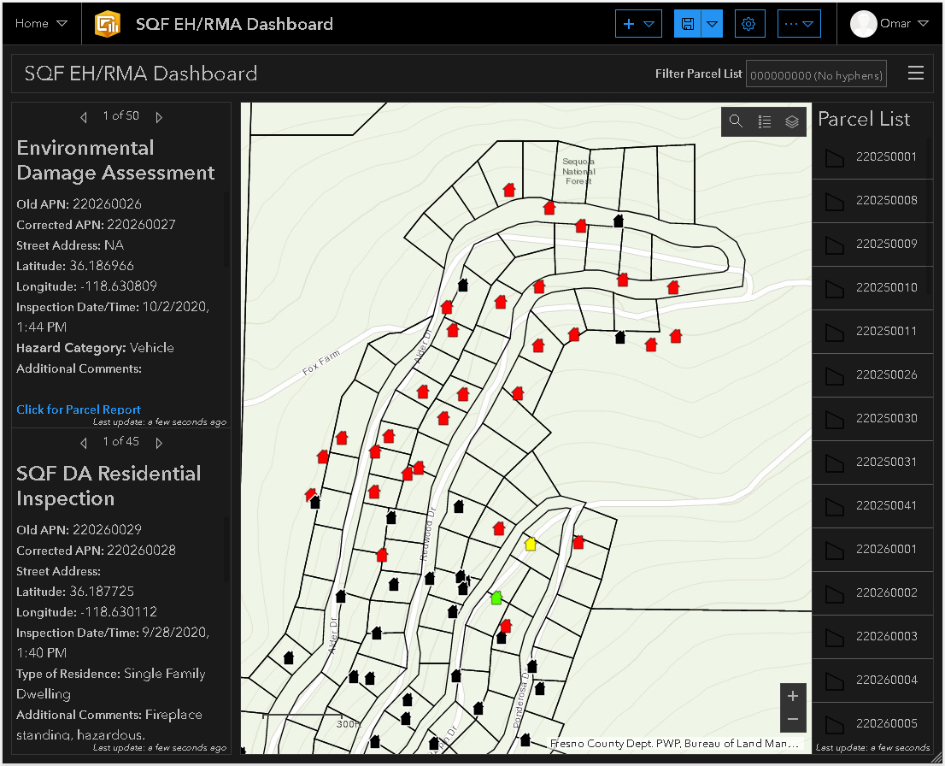Image resolution: width=945 pixels, height=766 pixels.
Task: Click the parcel polygon icon beside 220250010
Action: (835, 289)
